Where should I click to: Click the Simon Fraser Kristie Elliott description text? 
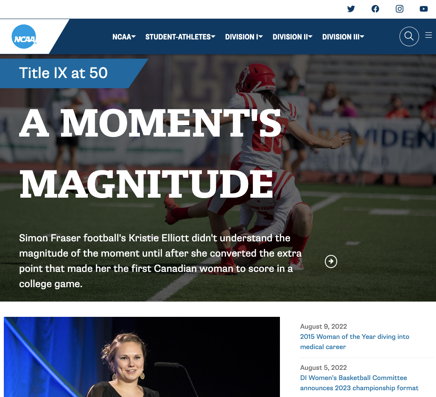[x=160, y=261]
